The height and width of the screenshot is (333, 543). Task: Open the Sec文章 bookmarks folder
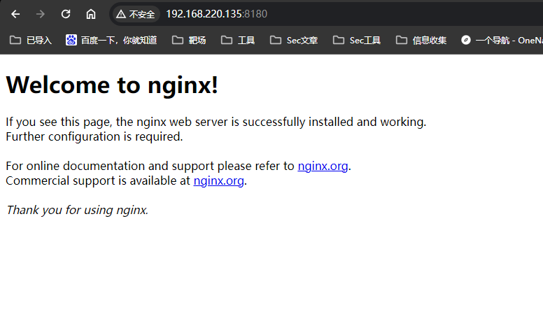294,40
